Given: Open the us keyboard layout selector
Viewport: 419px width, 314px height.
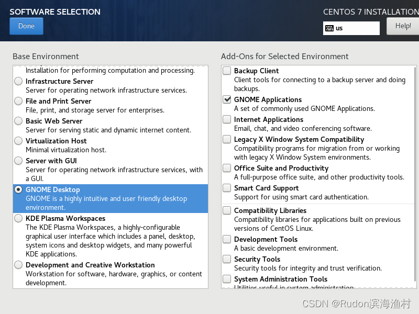Looking at the screenshot, I should (x=351, y=28).
